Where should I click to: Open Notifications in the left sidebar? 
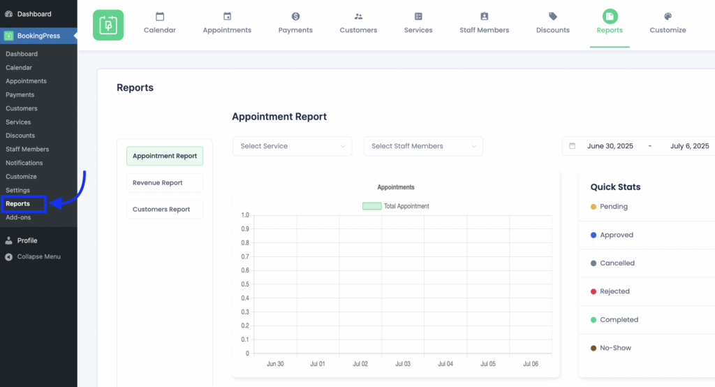point(24,163)
